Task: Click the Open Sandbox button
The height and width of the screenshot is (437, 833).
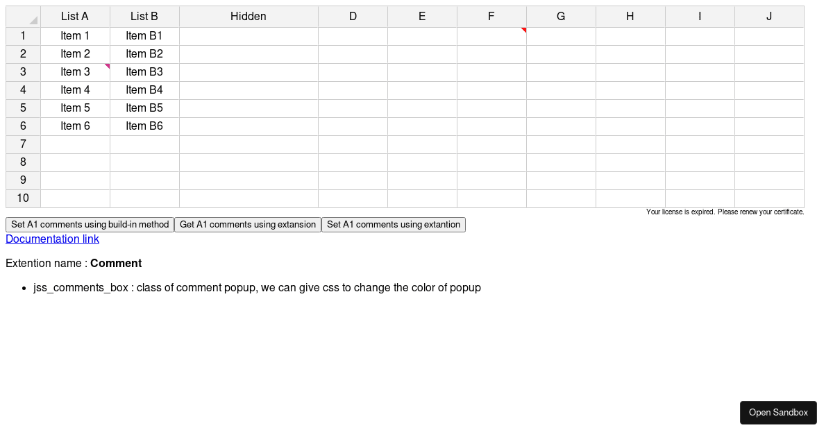Action: [x=778, y=412]
